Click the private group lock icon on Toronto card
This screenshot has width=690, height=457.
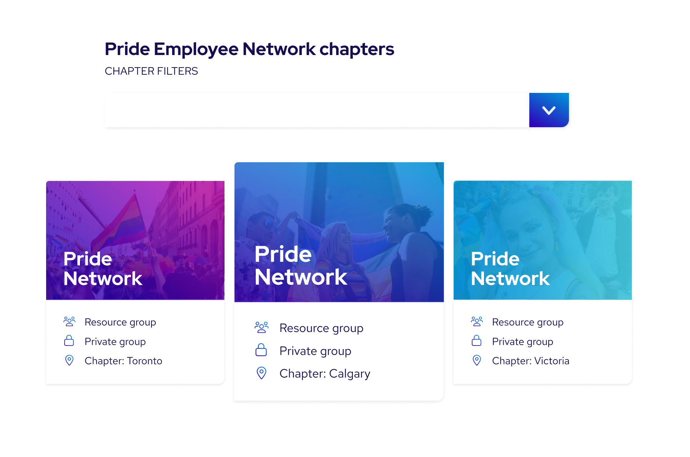pos(69,341)
